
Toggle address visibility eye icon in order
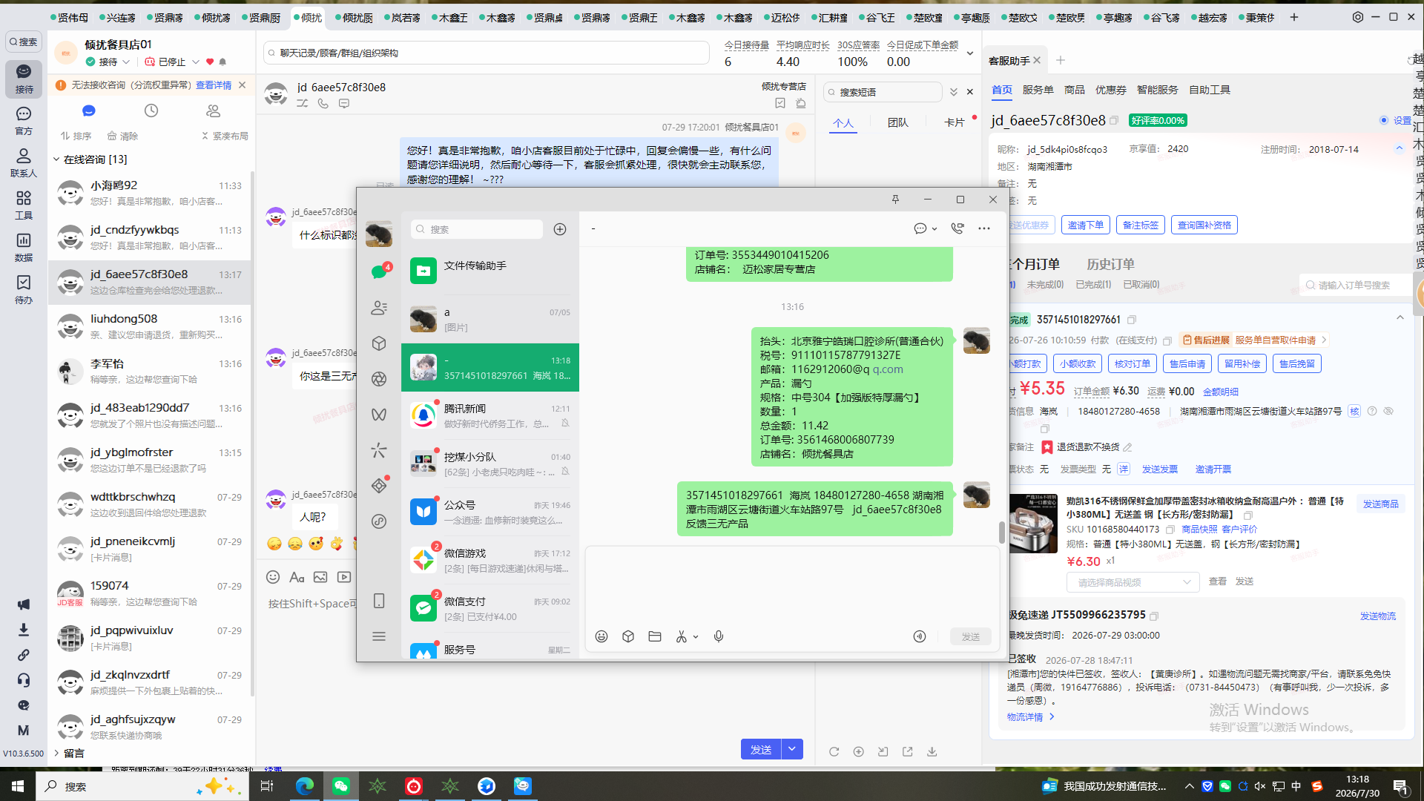pyautogui.click(x=1388, y=411)
